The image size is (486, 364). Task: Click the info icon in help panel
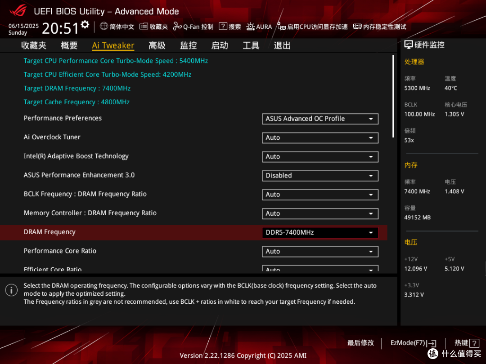(11, 290)
